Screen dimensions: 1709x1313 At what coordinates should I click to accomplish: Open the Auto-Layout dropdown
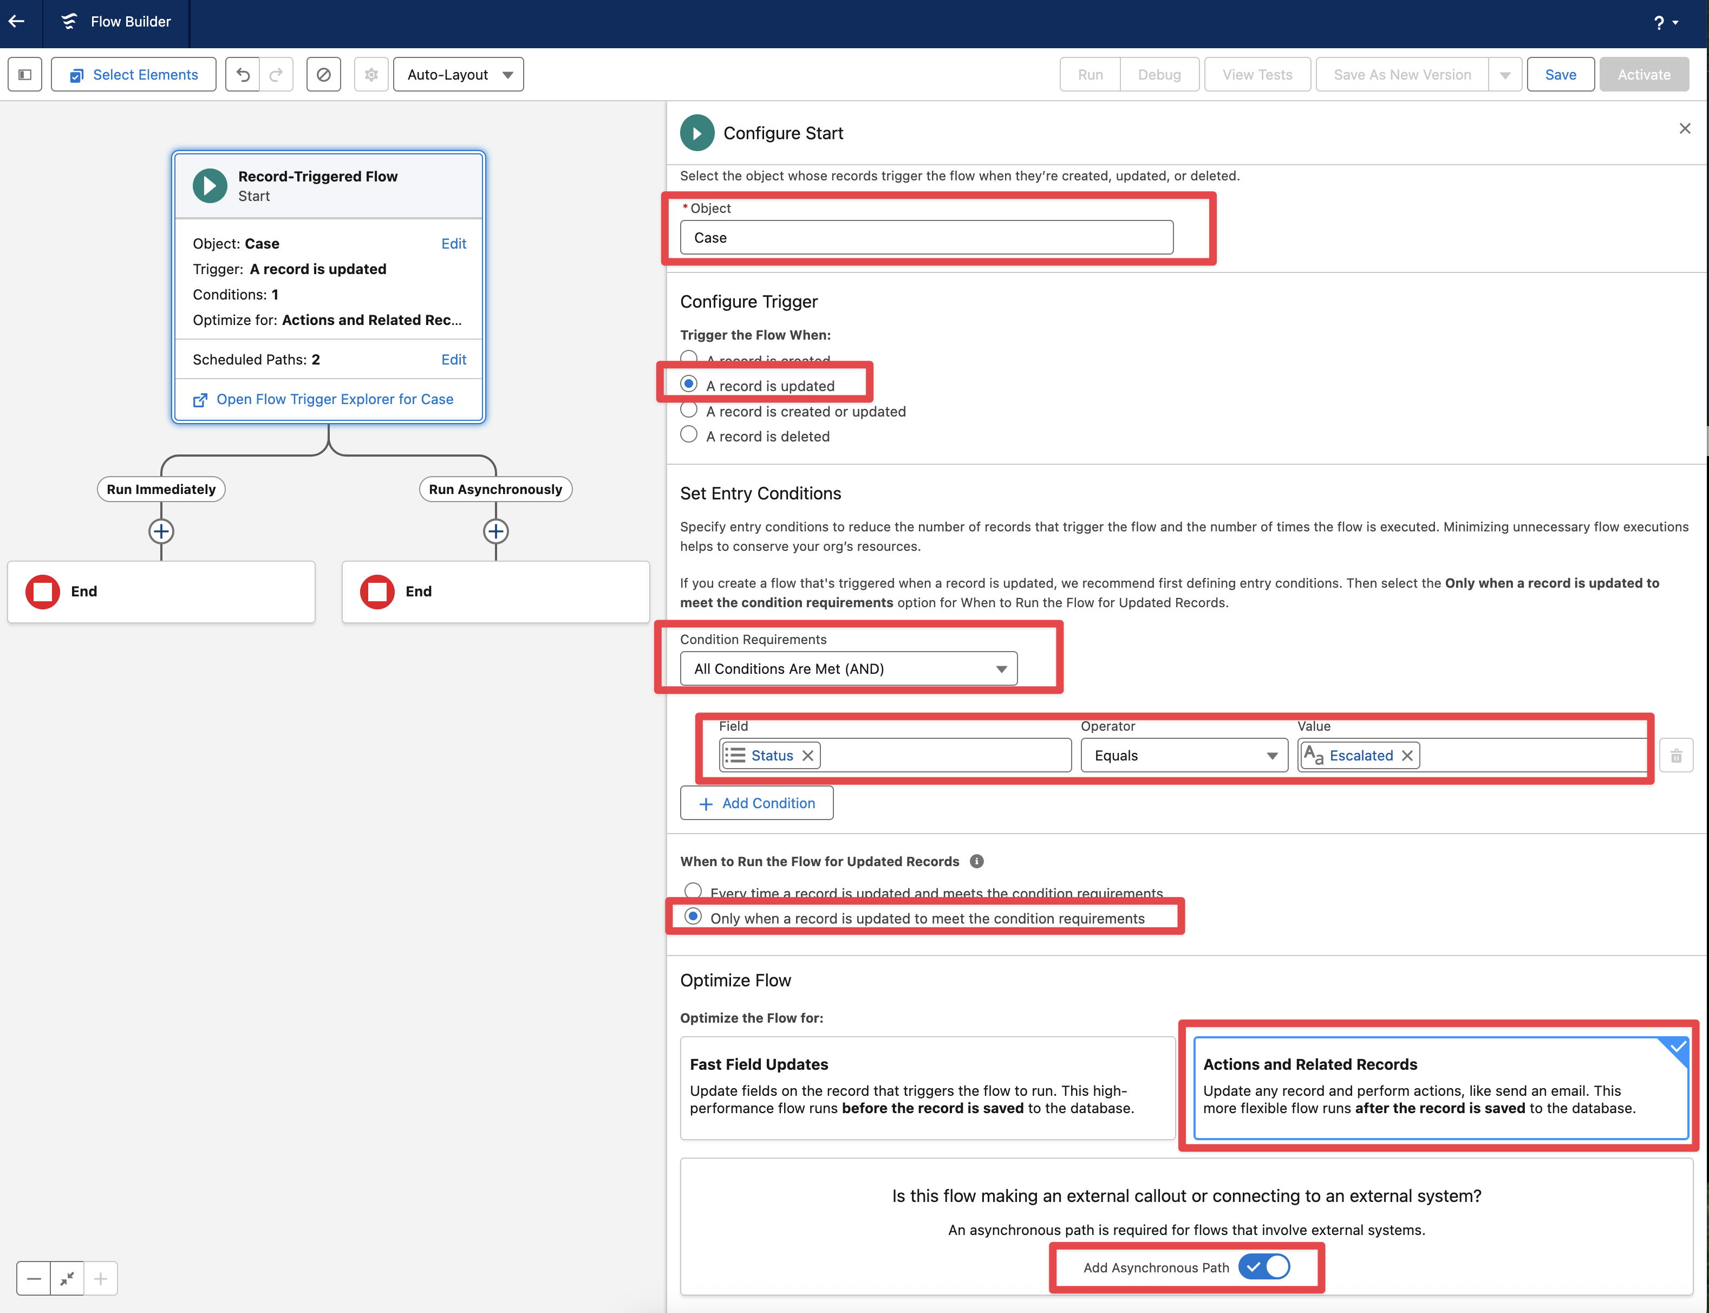pyautogui.click(x=459, y=75)
